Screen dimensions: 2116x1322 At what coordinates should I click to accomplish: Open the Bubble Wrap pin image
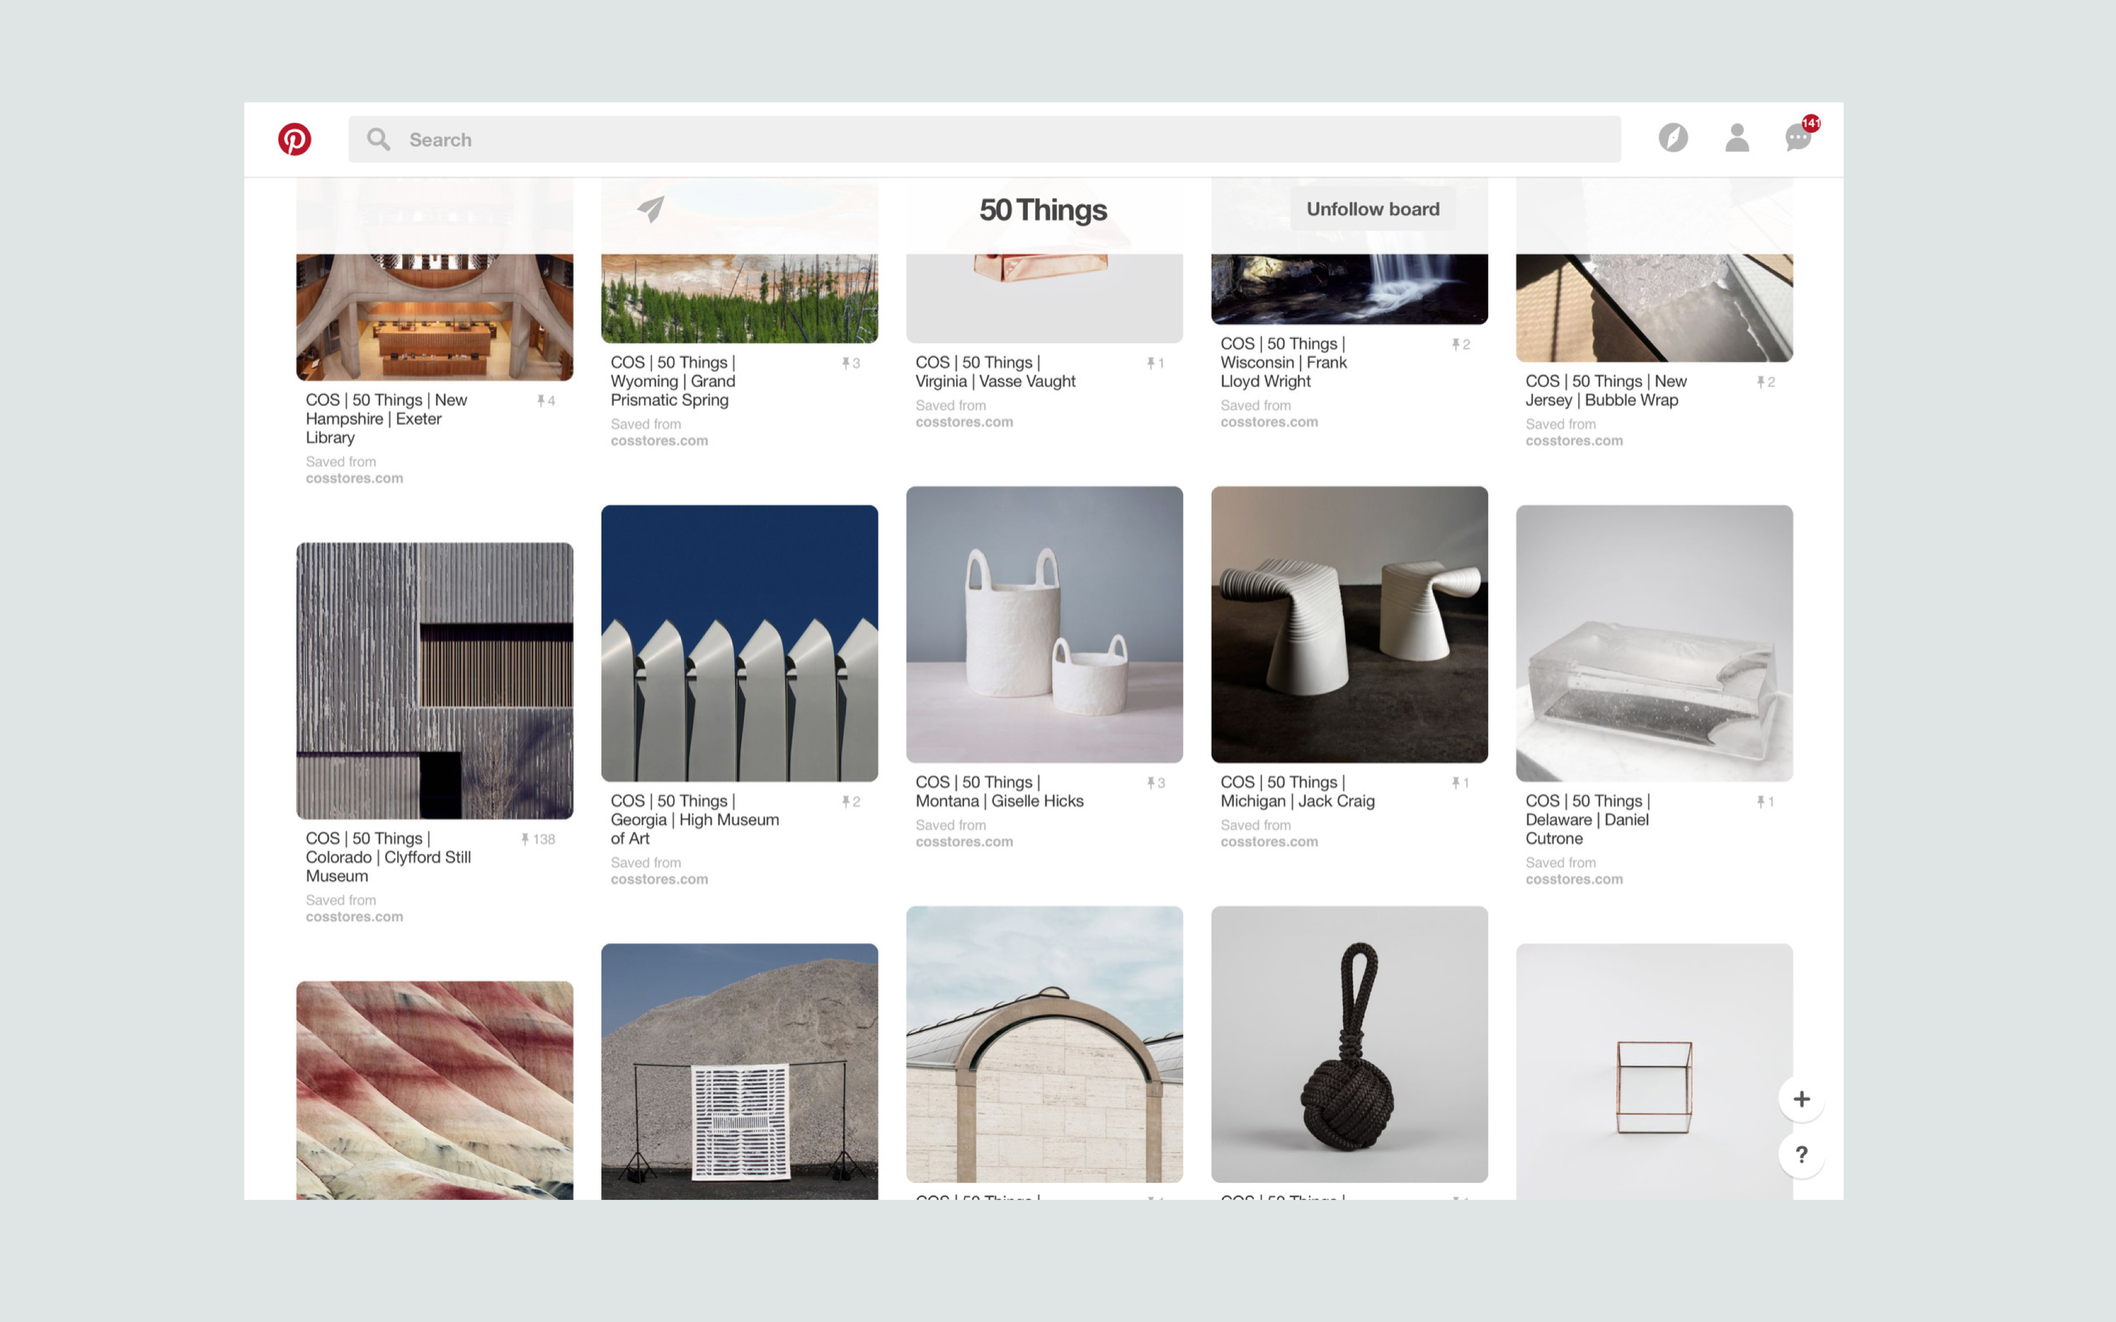[x=1654, y=308]
